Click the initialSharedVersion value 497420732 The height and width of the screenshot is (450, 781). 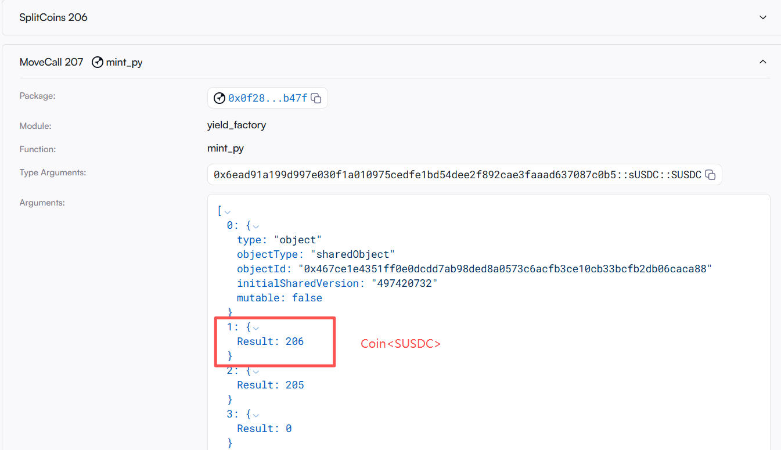click(404, 283)
